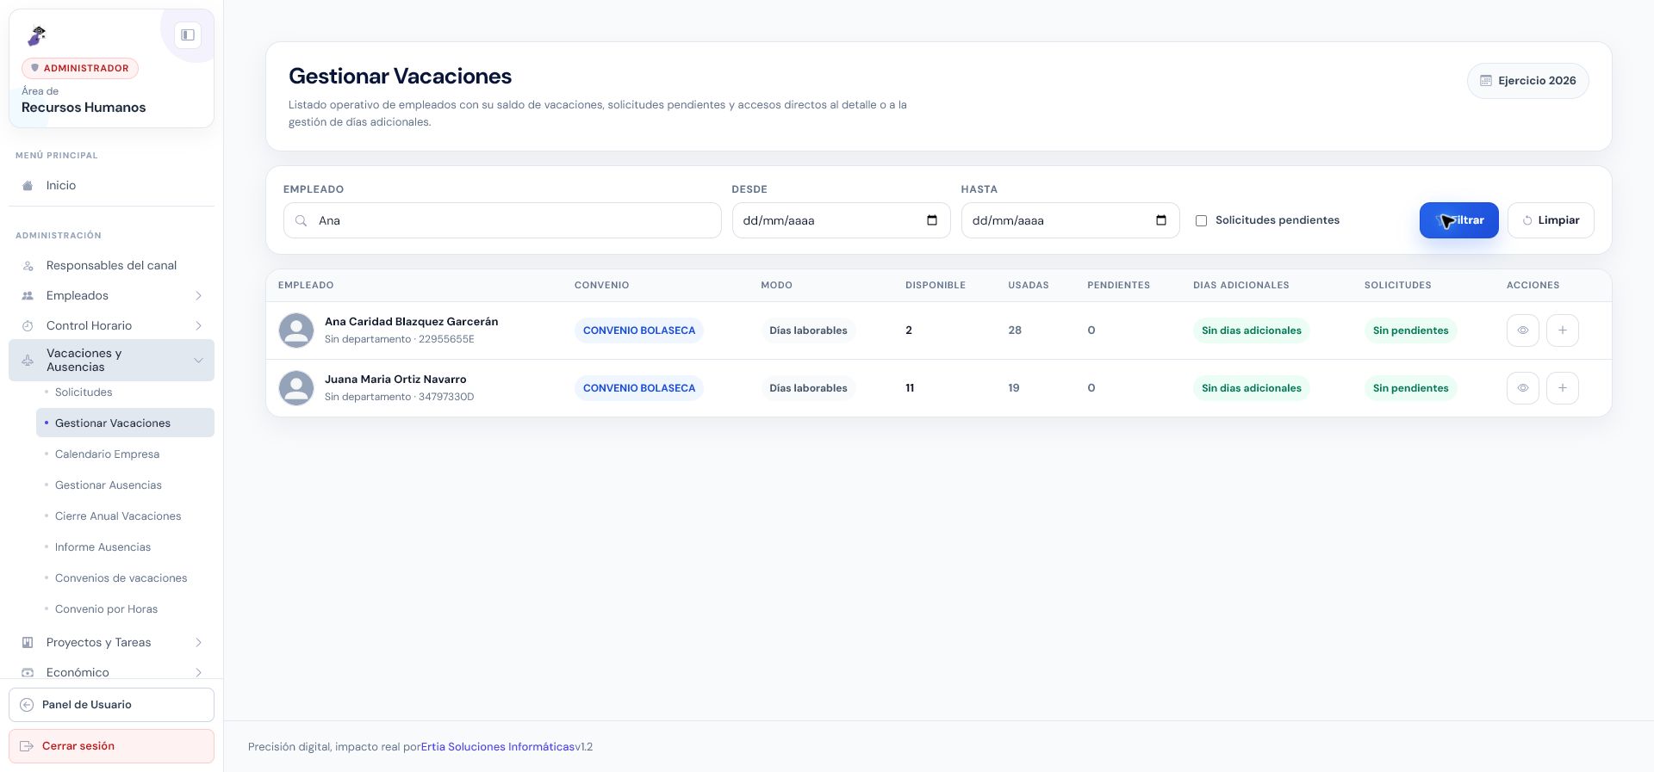Open Calendario Empresa menu item
Viewport: 1654px width, 772px height.
tap(107, 454)
